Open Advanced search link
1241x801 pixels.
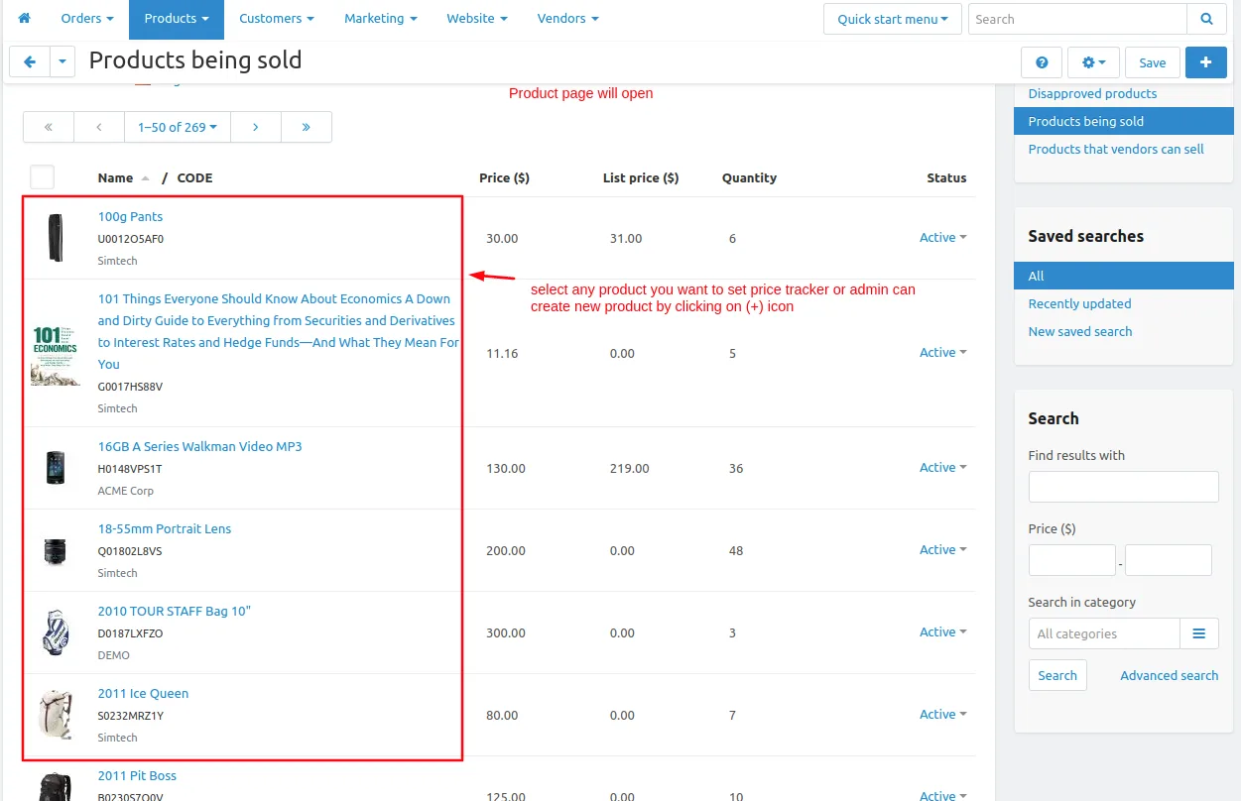(1170, 675)
